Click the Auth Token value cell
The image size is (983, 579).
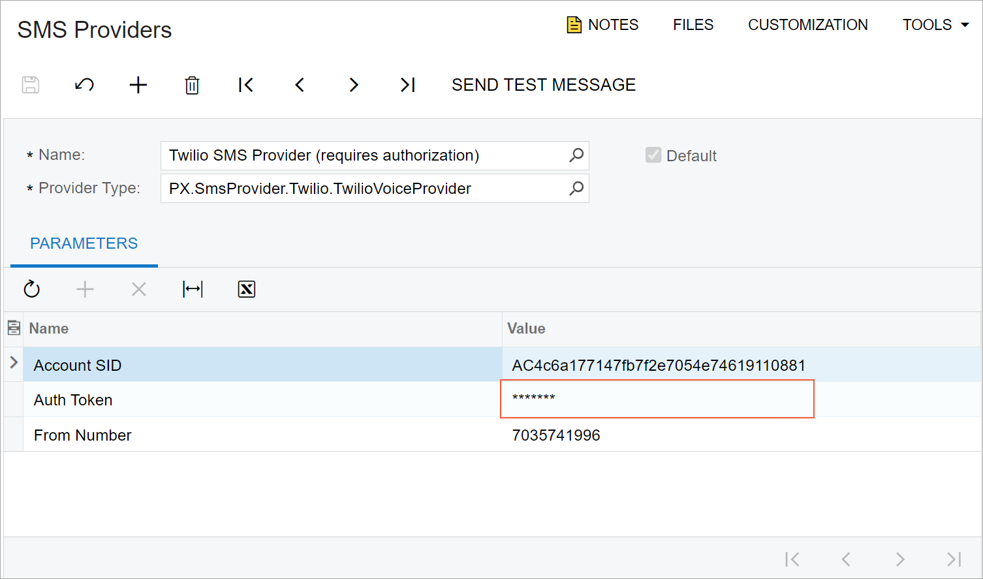click(657, 399)
